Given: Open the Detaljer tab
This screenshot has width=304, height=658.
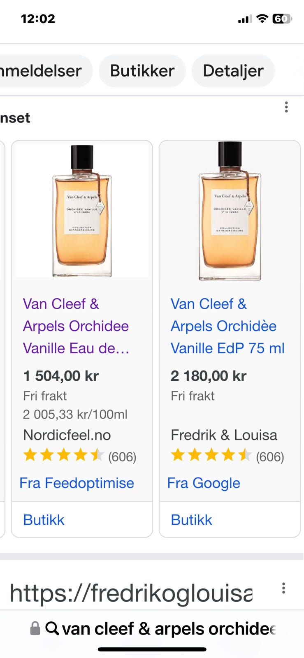Looking at the screenshot, I should [x=233, y=71].
